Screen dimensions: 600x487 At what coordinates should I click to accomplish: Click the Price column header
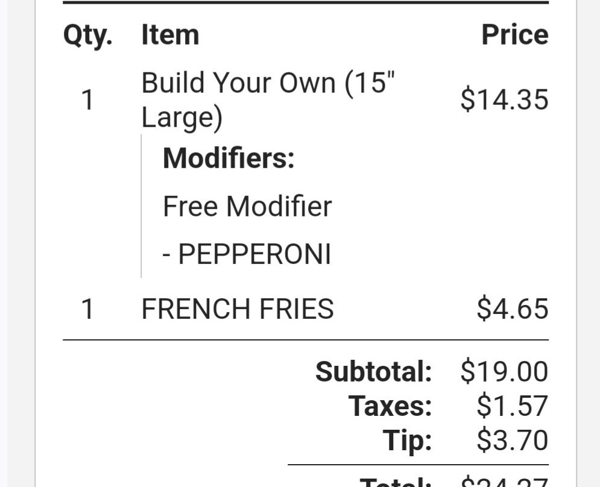514,35
